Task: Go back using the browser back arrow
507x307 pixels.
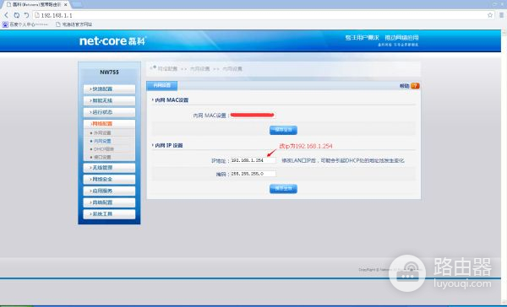Action: coord(6,15)
